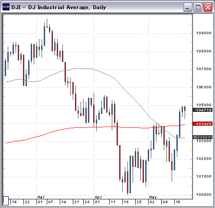Click the red moving average value 103925
Screen dimensions: 215x208
[x=203, y=124]
